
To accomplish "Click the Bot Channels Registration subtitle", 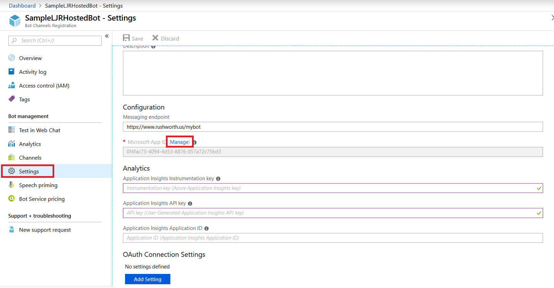I will (51, 26).
